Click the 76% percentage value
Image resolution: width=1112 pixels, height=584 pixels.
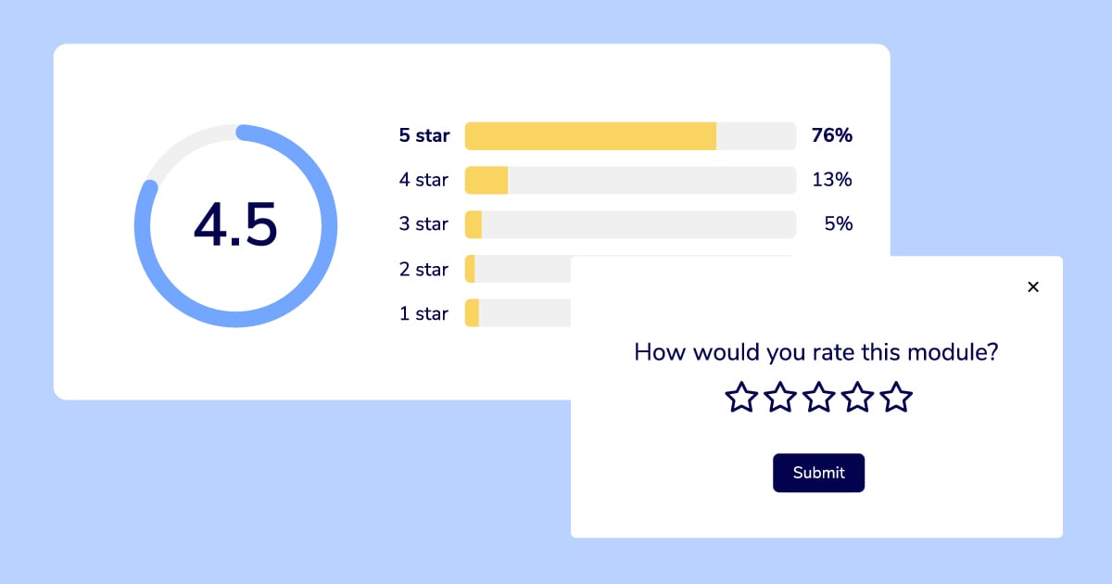832,135
